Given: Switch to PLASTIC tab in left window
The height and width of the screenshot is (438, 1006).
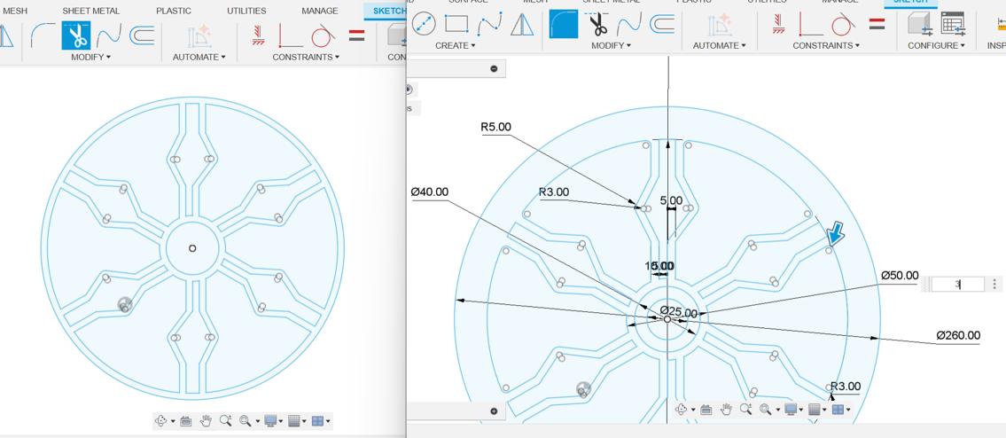Looking at the screenshot, I should [x=174, y=11].
